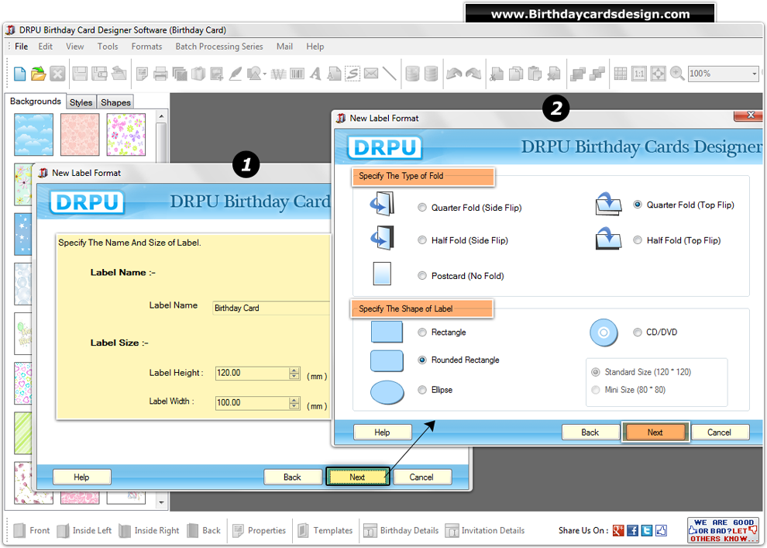Click the Label Width spinner arrows

pos(294,403)
